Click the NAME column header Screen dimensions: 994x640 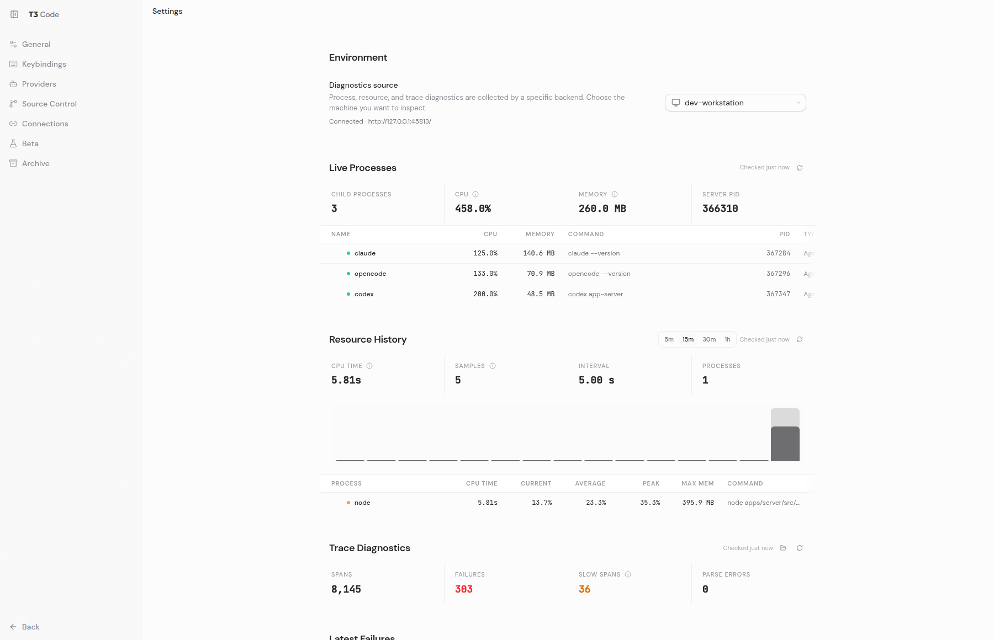[341, 234]
